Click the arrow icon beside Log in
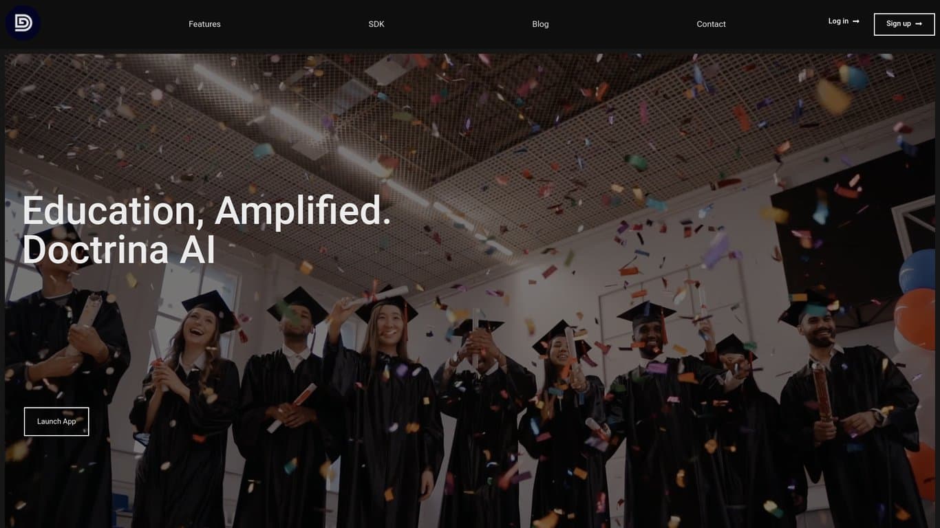 tap(856, 21)
